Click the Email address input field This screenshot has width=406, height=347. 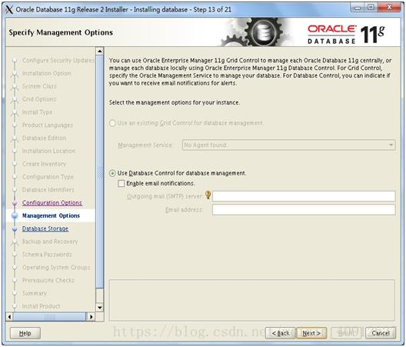point(304,209)
